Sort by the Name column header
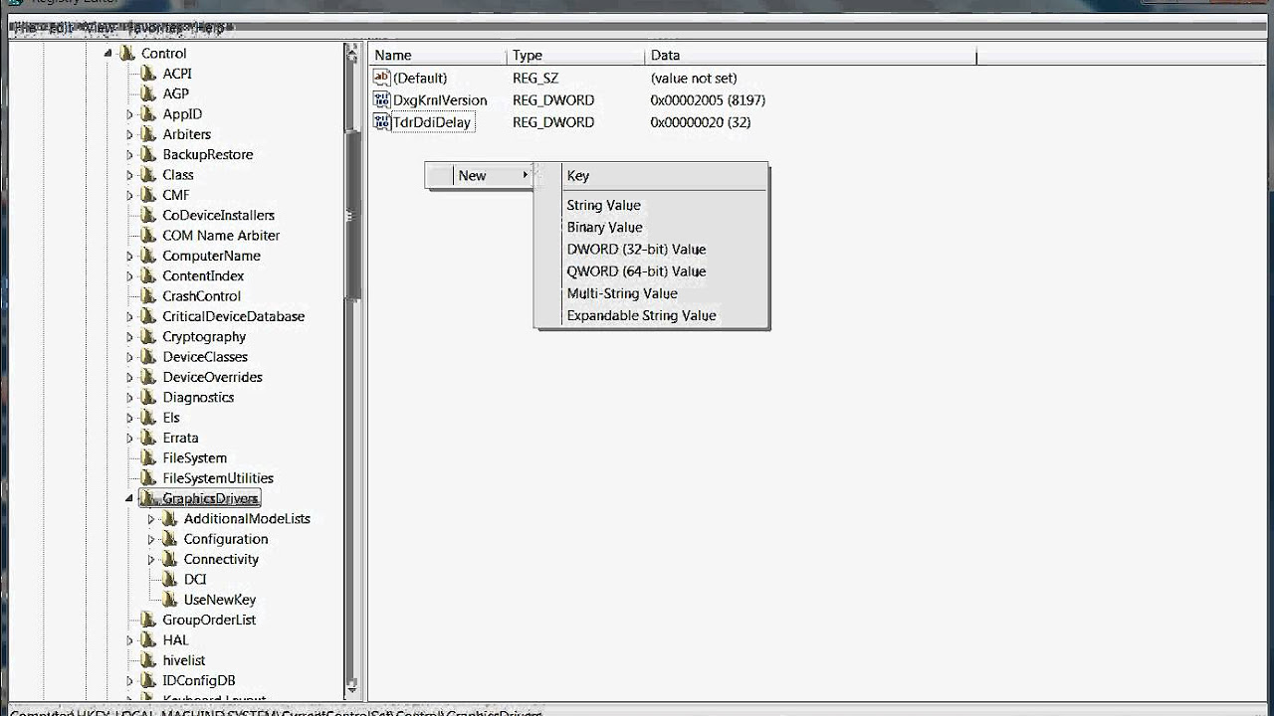The height and width of the screenshot is (716, 1274). click(438, 56)
